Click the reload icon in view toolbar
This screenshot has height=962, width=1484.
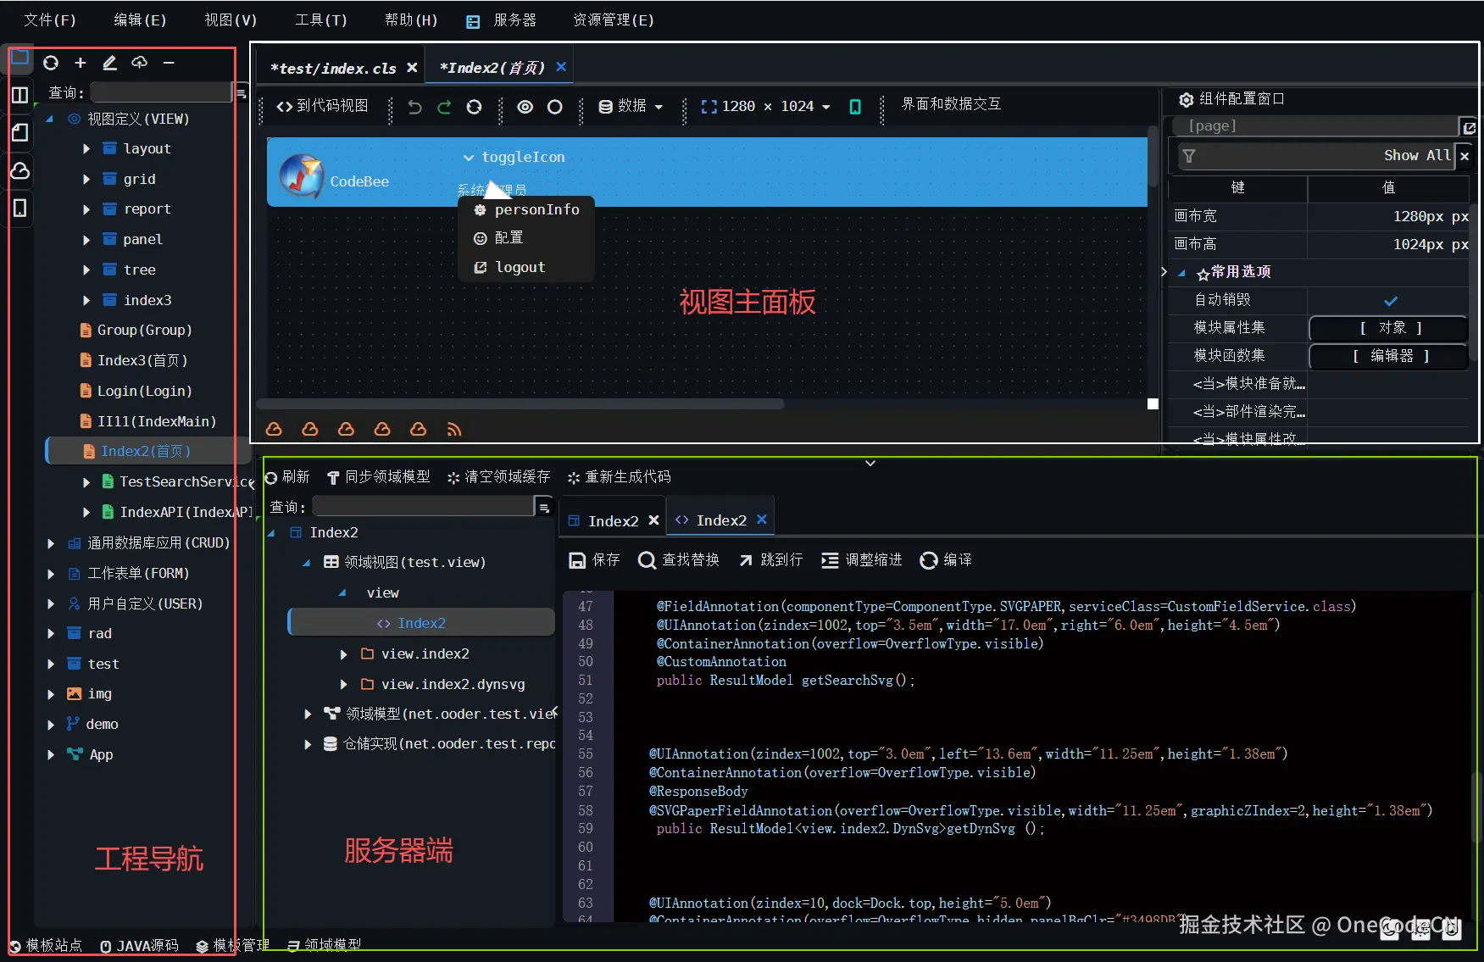pos(474,107)
